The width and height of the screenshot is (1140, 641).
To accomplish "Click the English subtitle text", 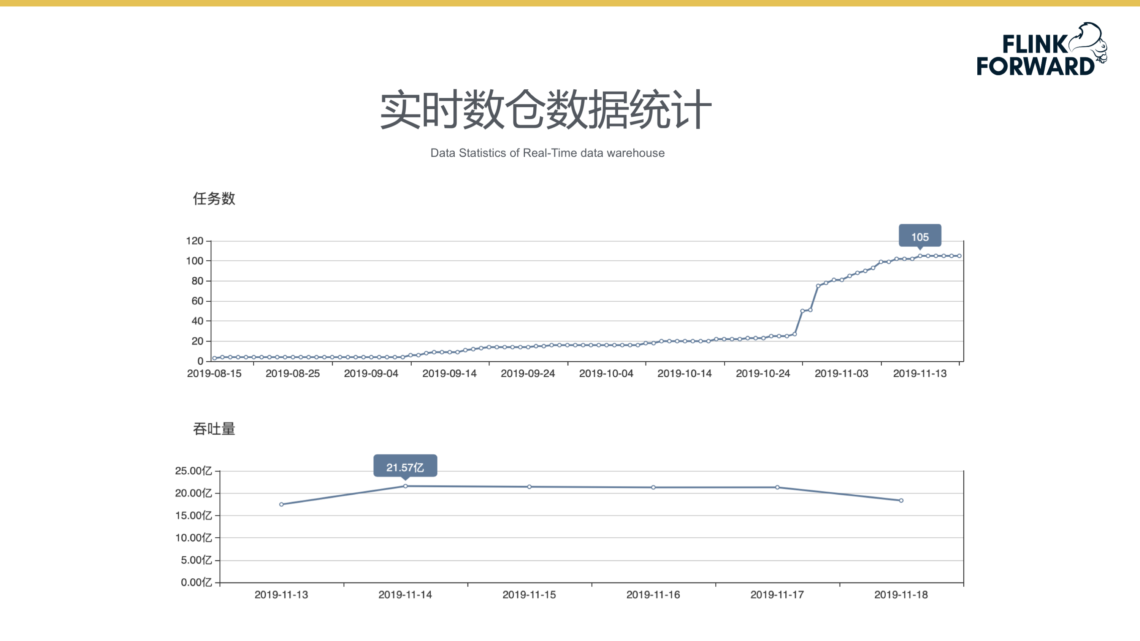I will click(547, 153).
